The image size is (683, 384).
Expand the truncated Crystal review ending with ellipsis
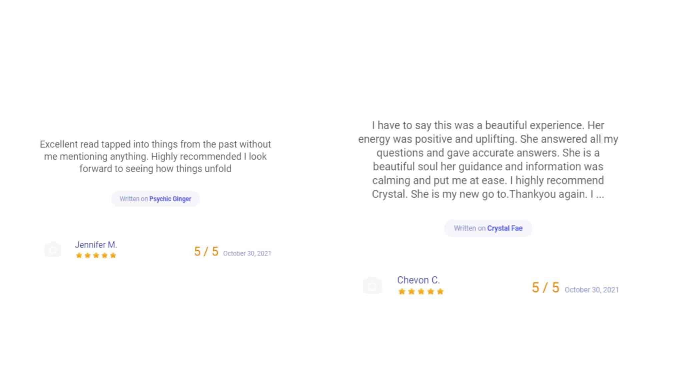point(600,194)
